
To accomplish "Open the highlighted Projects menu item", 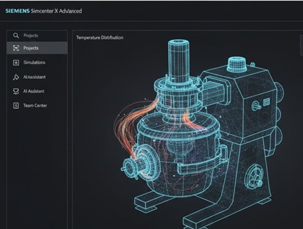I will coord(37,48).
